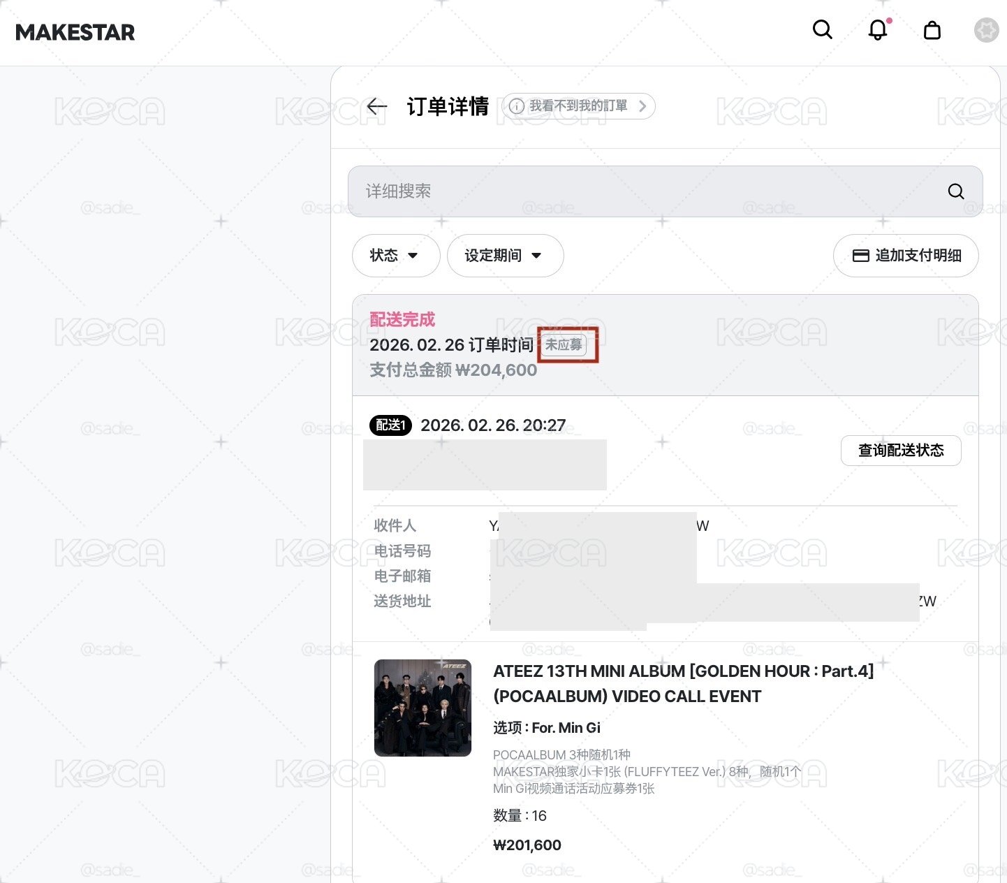
Task: Click the 支付总金额 ₩204,600 text
Action: (453, 370)
